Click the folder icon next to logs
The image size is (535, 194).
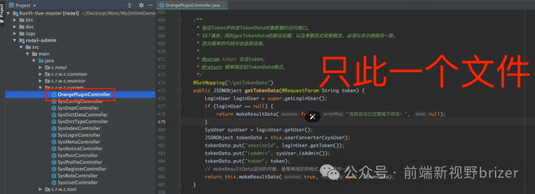click(x=21, y=34)
